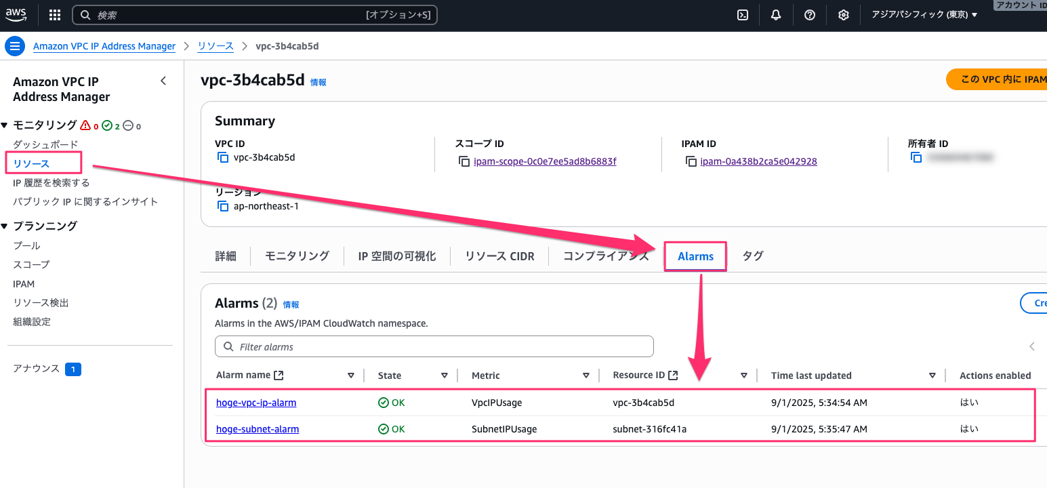Copy the IPAM ID ipam-0a438b2ca5e042928

(x=691, y=161)
